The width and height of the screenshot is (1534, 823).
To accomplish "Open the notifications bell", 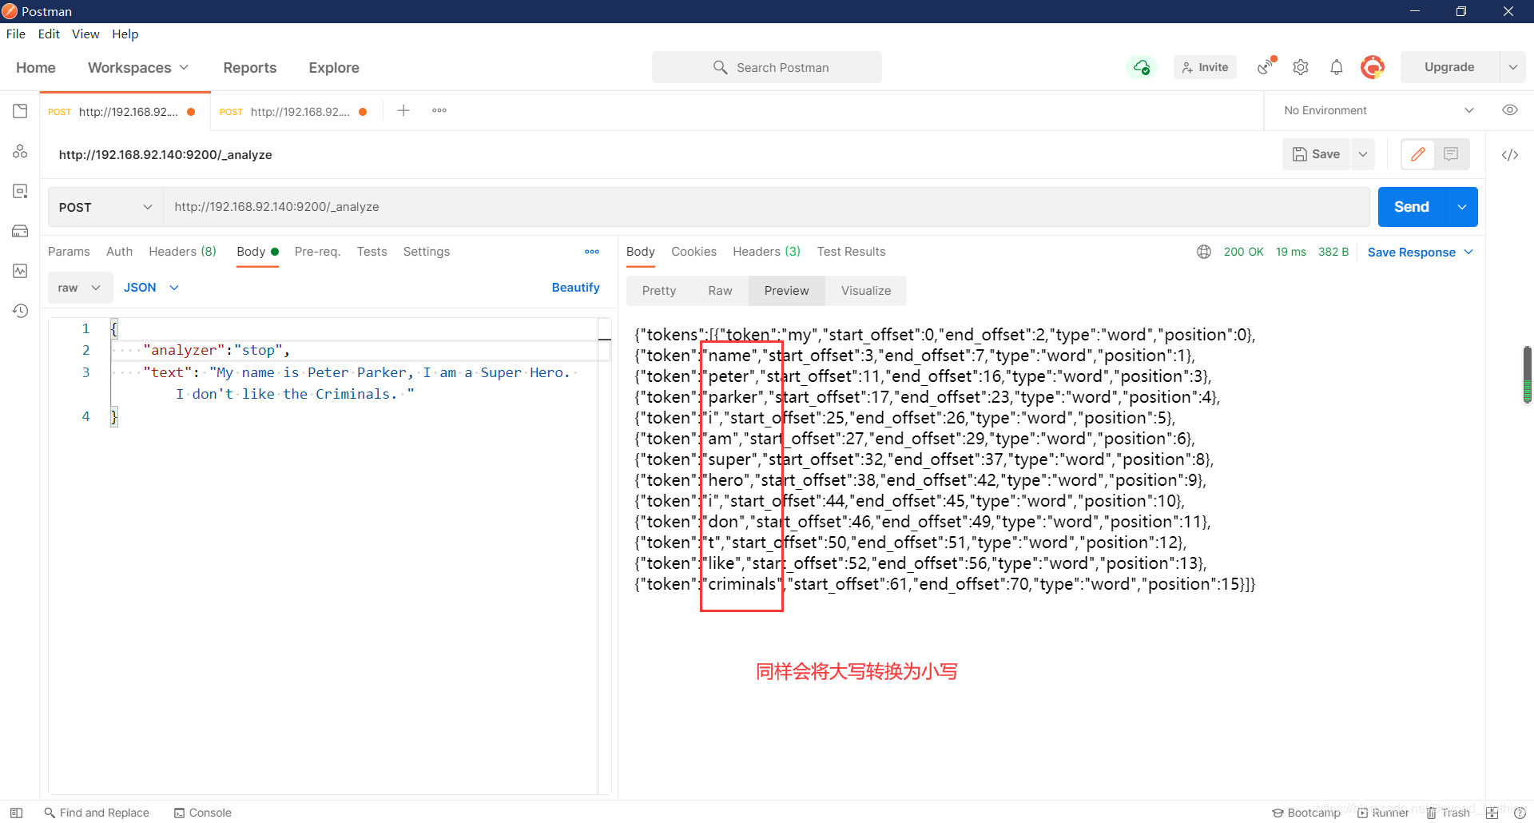I will (1337, 67).
